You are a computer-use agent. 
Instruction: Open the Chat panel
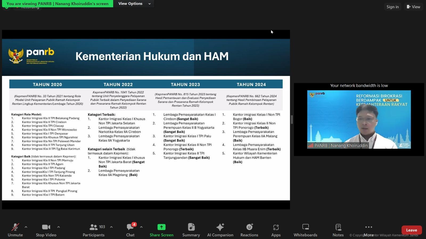130,230
